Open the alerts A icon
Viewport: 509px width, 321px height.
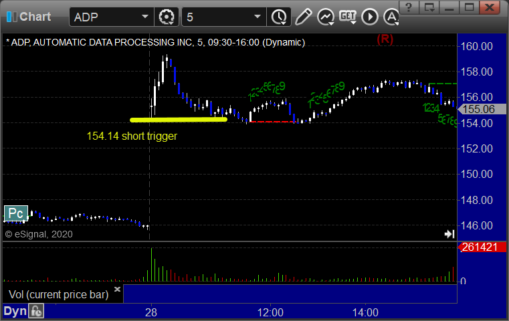click(391, 17)
